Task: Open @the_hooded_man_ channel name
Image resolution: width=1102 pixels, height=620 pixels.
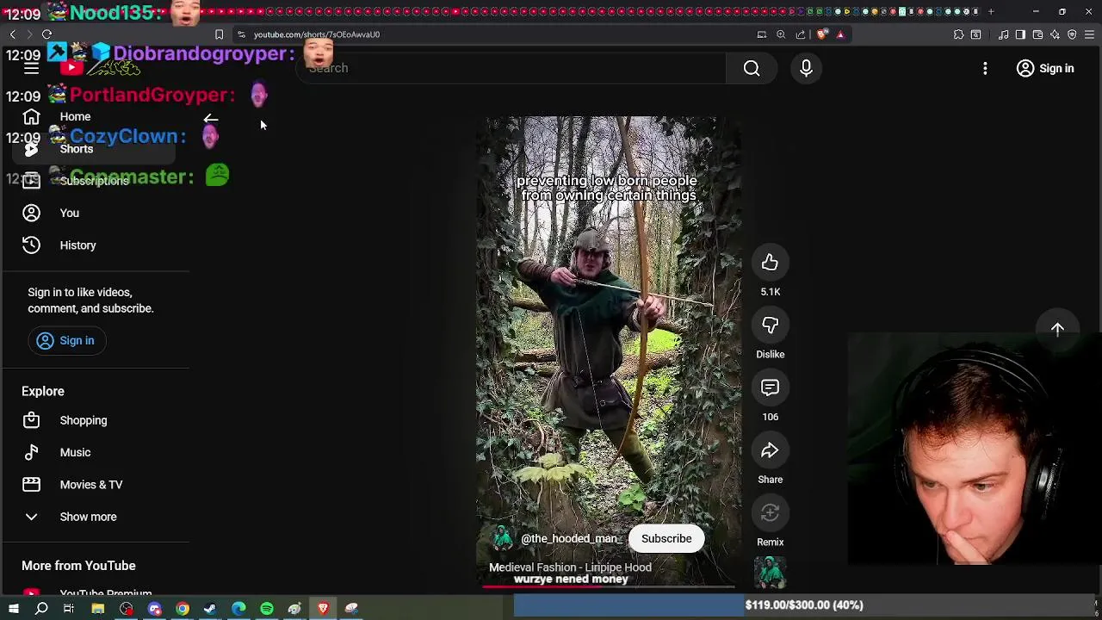Action: pyautogui.click(x=570, y=539)
